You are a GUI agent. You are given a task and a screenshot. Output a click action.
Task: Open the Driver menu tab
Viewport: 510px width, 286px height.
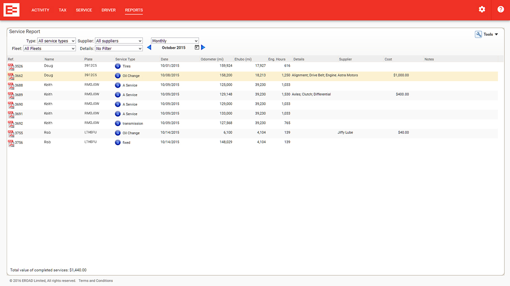click(108, 10)
